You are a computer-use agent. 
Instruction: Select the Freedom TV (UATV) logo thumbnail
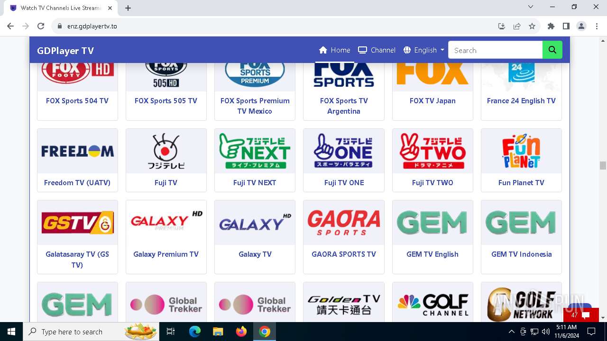pyautogui.click(x=77, y=151)
